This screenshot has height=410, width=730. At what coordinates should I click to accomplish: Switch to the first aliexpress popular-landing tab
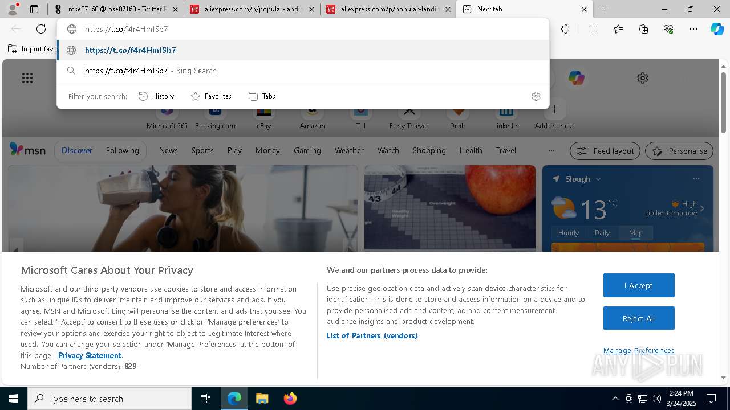coord(252,9)
